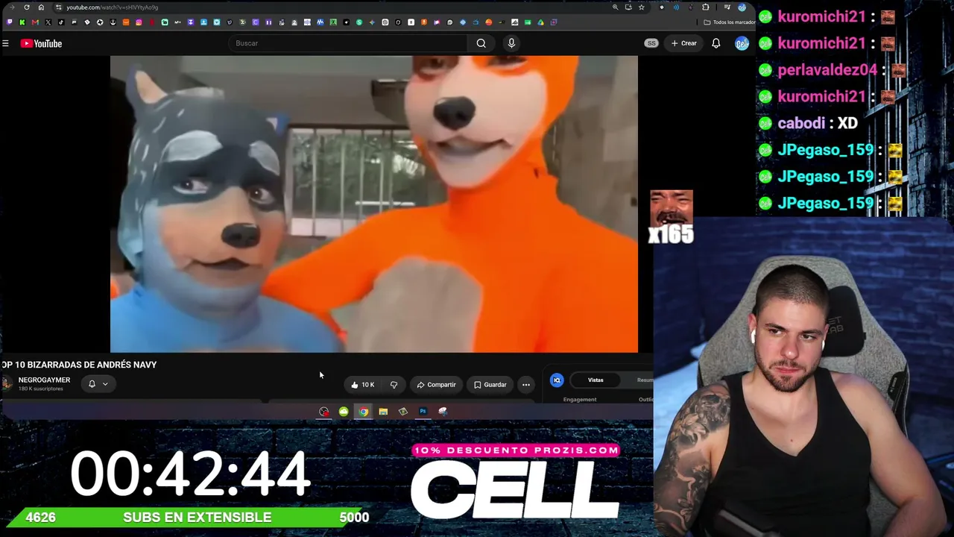Save the video with Guardar

click(490, 385)
